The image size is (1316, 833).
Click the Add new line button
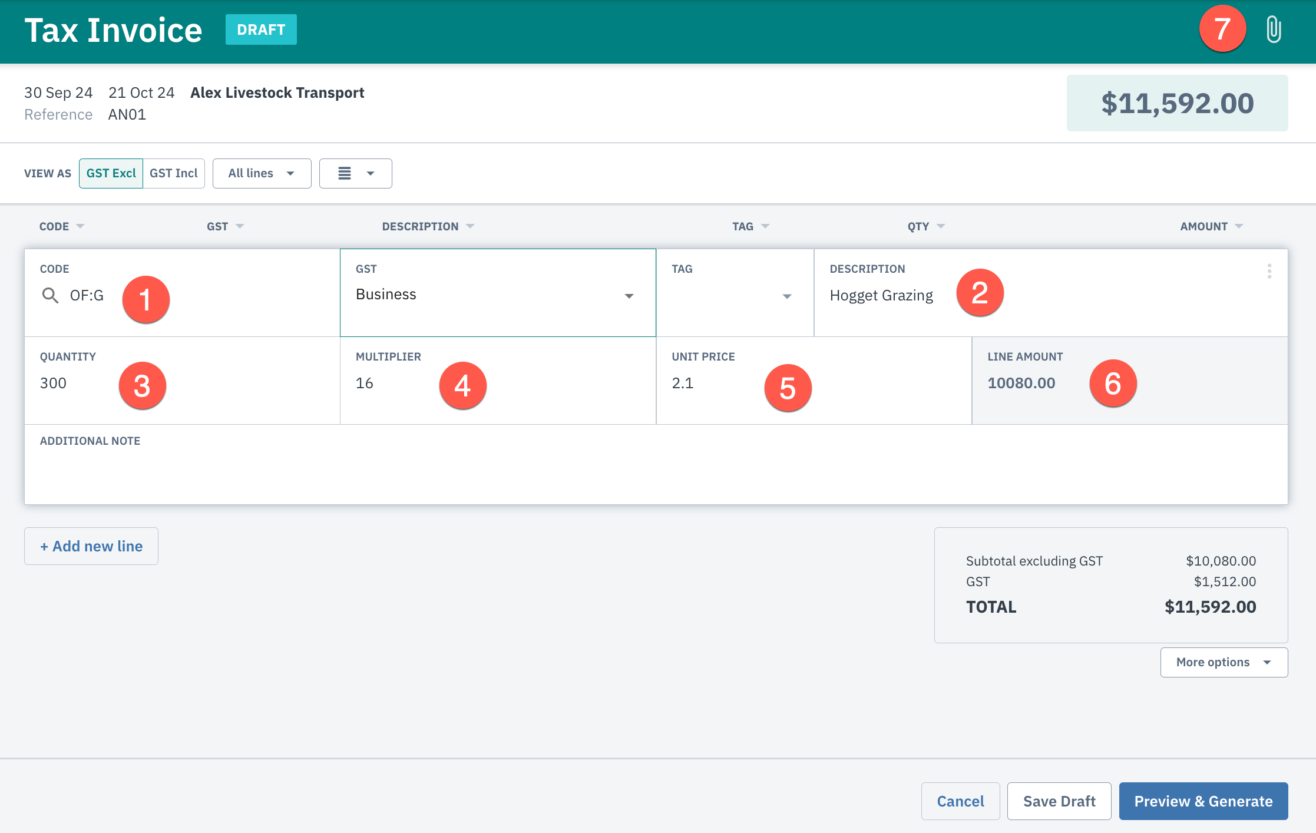(x=91, y=546)
